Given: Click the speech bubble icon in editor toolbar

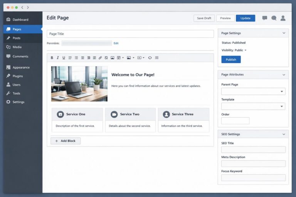Looking at the screenshot, I should 150,58.
